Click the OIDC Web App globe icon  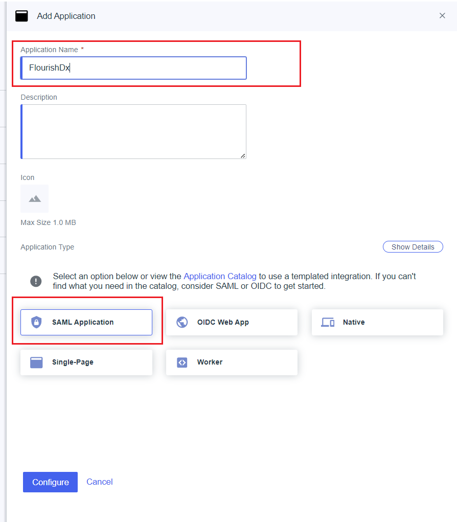(x=182, y=322)
